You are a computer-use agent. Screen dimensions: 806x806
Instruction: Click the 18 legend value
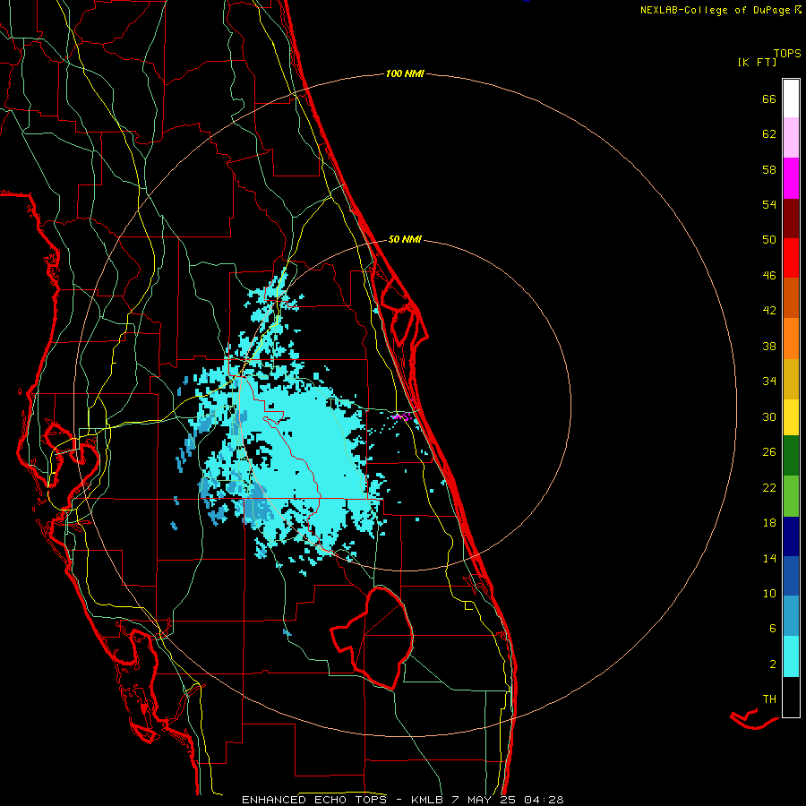pyautogui.click(x=769, y=523)
